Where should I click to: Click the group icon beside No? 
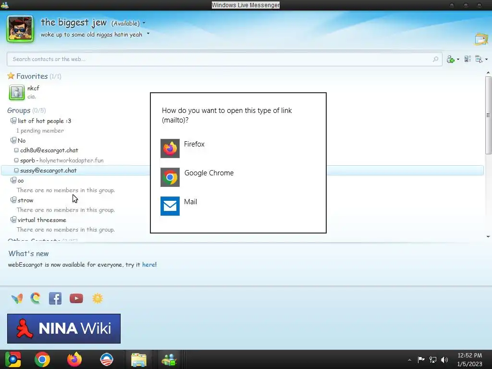coord(13,140)
